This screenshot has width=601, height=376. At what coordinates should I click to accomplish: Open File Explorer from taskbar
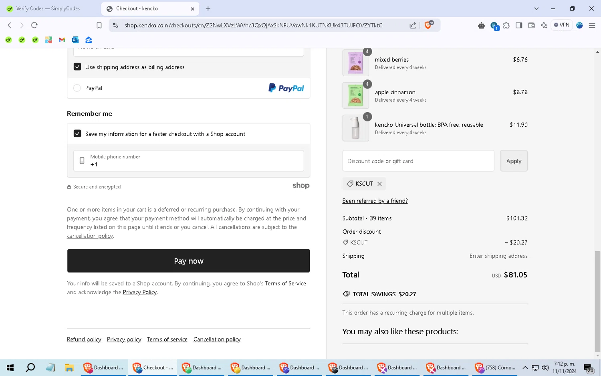69,368
